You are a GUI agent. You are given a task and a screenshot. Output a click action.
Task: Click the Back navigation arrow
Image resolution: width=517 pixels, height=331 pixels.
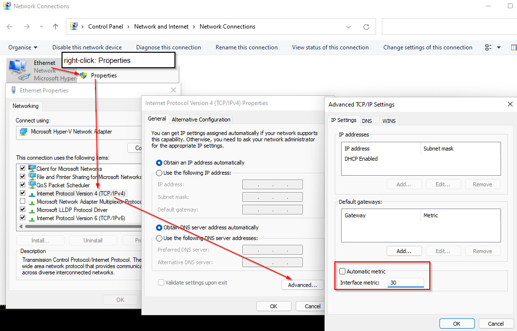pos(10,27)
